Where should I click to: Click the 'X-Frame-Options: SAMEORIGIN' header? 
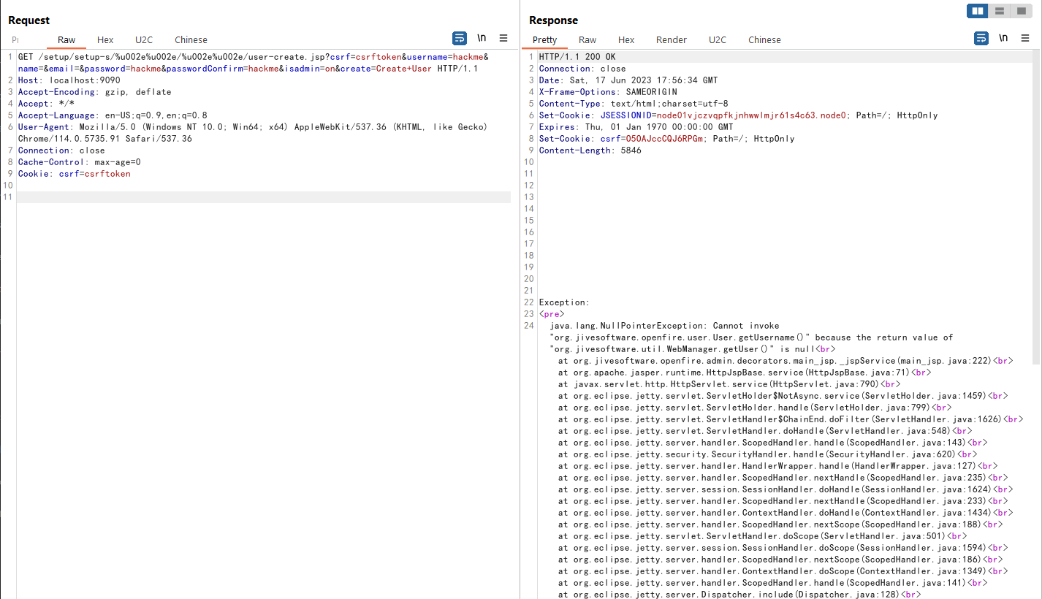pyautogui.click(x=608, y=92)
